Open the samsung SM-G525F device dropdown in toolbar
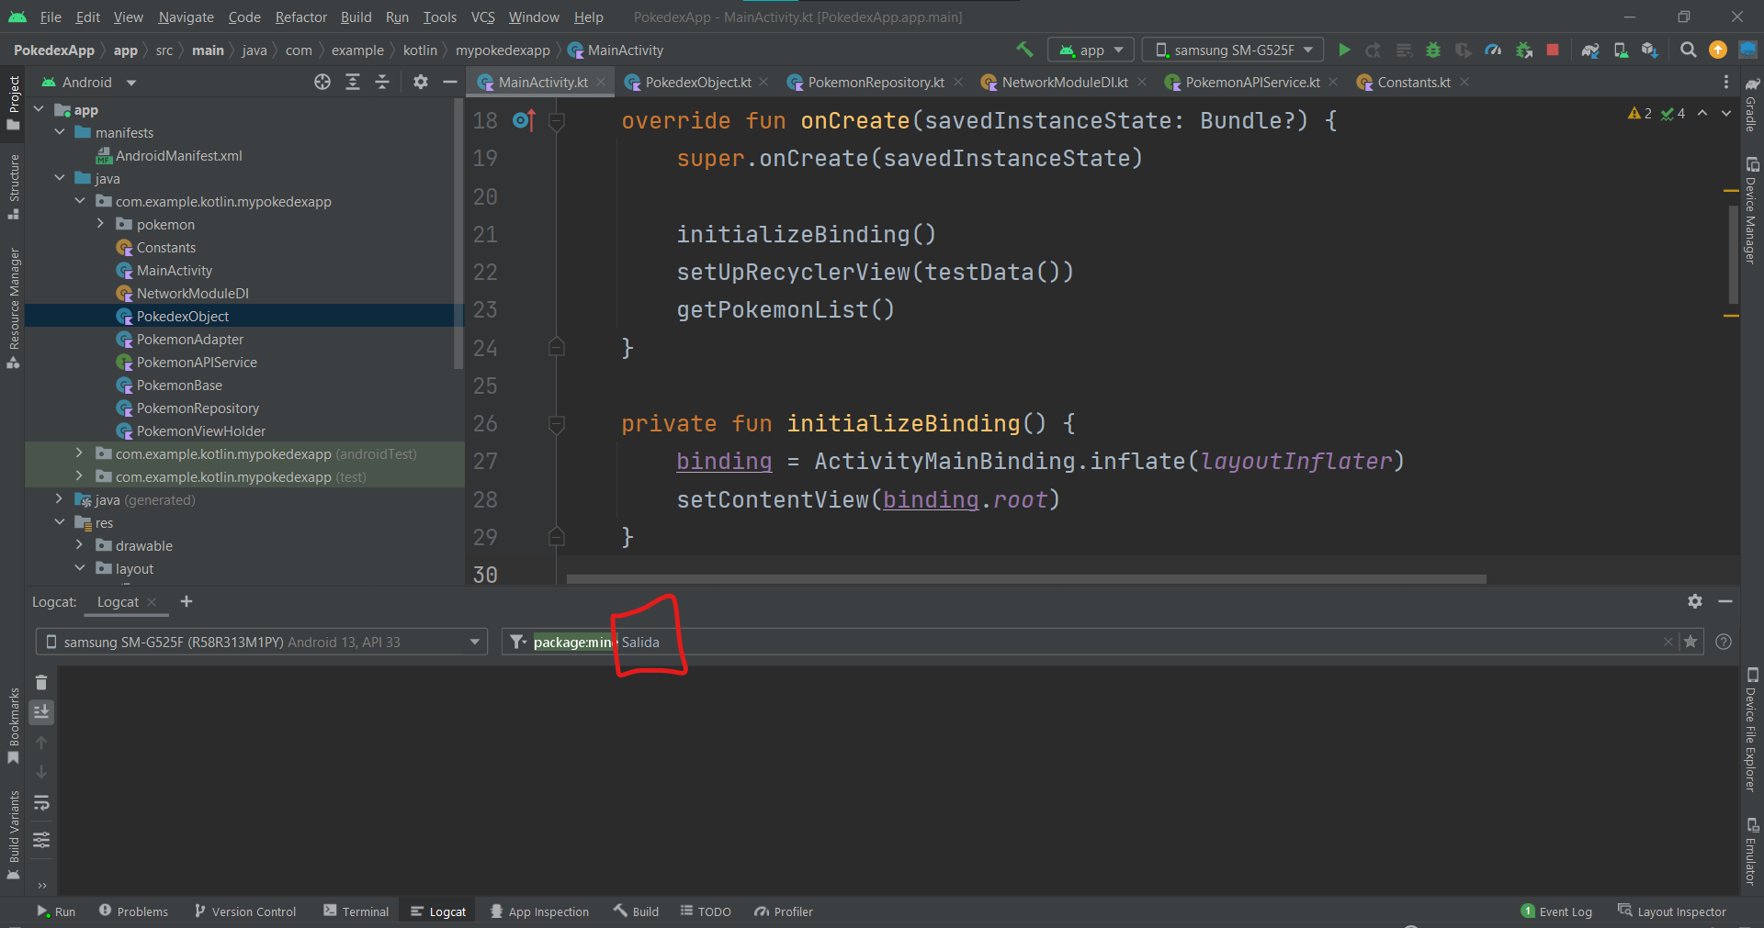 coord(1232,50)
